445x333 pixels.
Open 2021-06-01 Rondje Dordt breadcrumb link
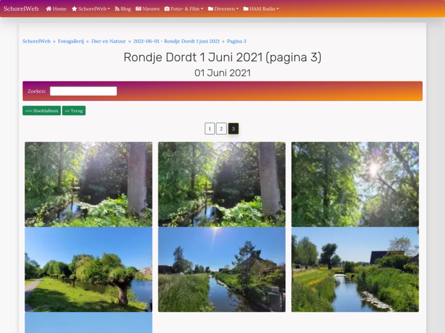(176, 41)
